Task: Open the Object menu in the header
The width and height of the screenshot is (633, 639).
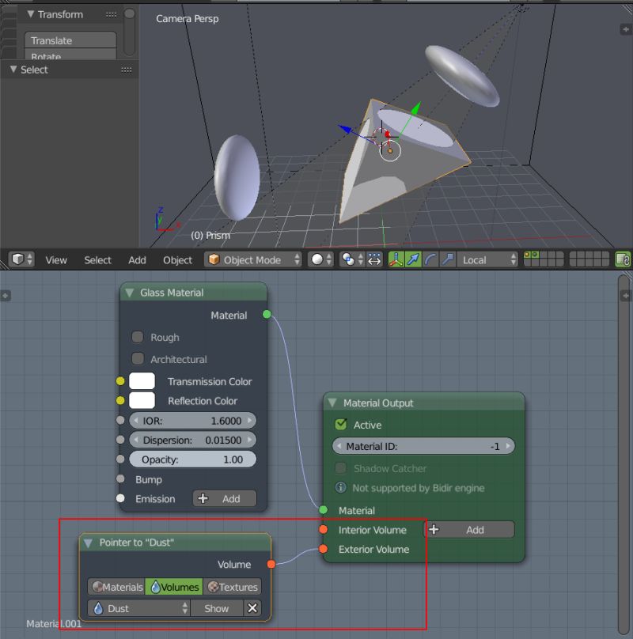Action: click(178, 259)
